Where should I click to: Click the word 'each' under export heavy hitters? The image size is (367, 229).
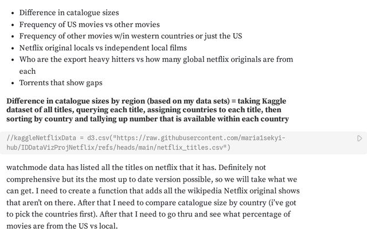click(x=28, y=71)
